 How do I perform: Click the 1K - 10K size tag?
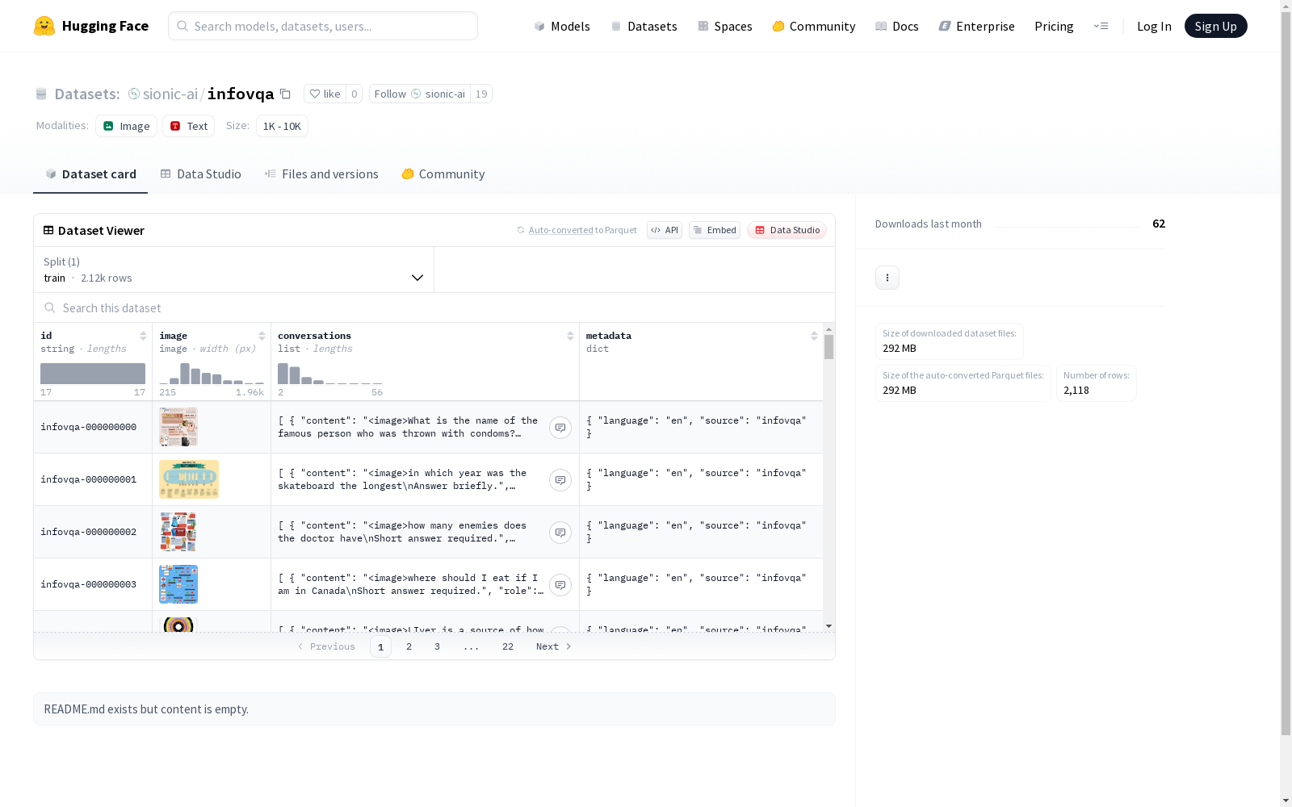(x=282, y=126)
